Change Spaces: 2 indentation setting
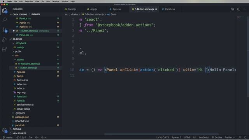This screenshot has height=140, width=249. point(176,137)
